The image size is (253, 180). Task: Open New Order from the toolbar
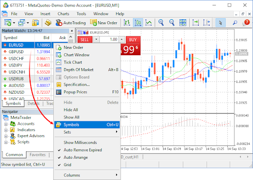click(x=104, y=23)
